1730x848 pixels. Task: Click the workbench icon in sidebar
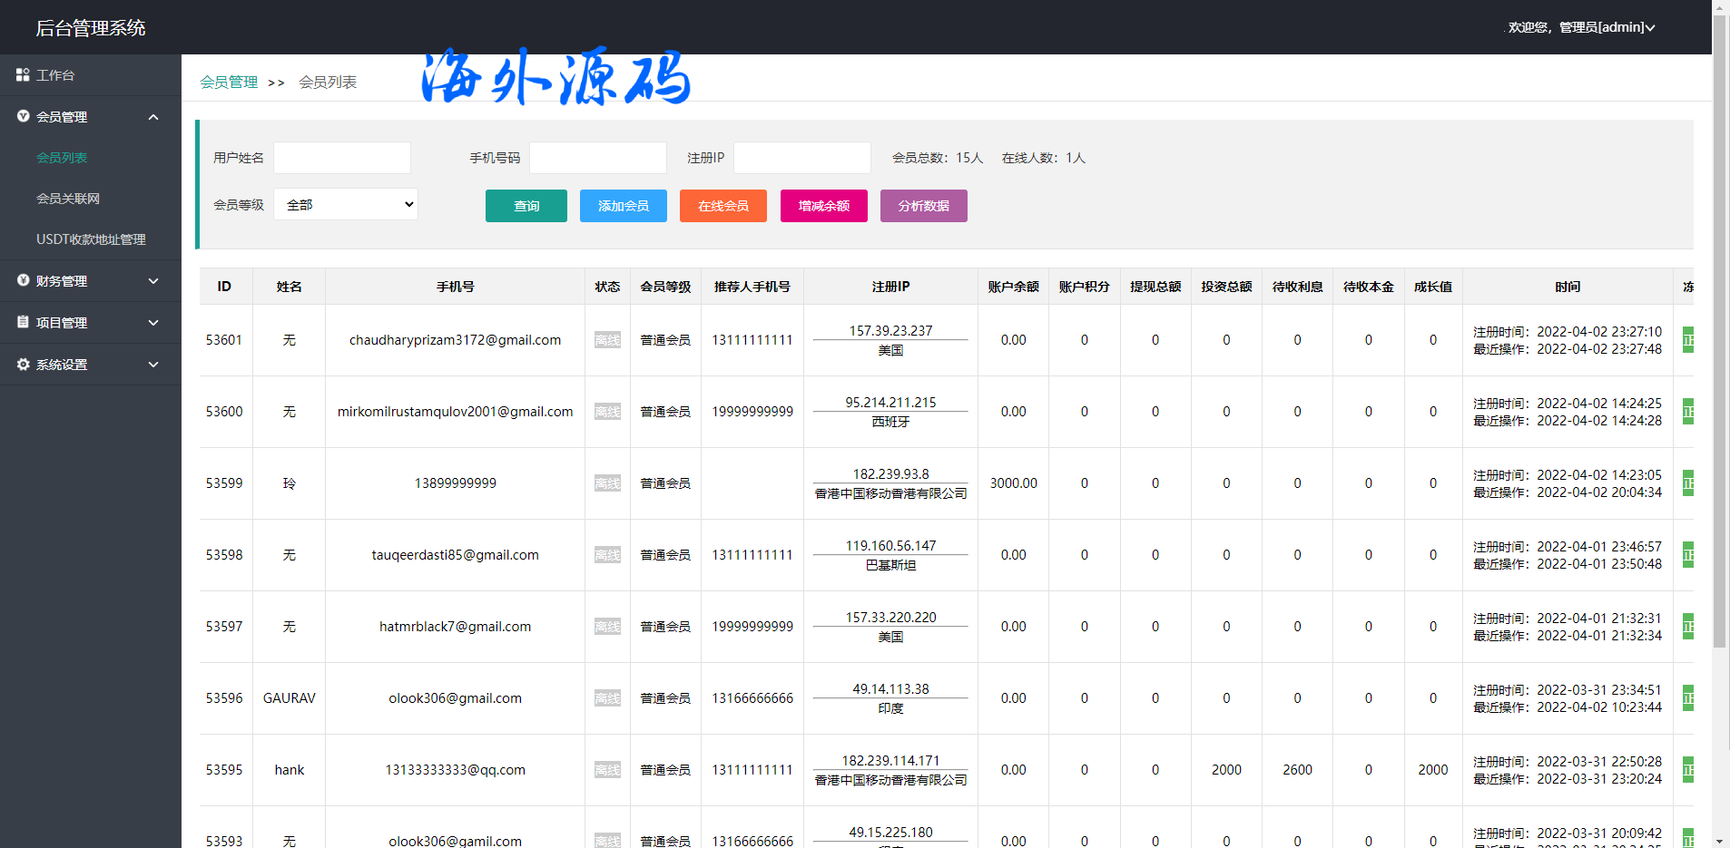pyautogui.click(x=23, y=75)
